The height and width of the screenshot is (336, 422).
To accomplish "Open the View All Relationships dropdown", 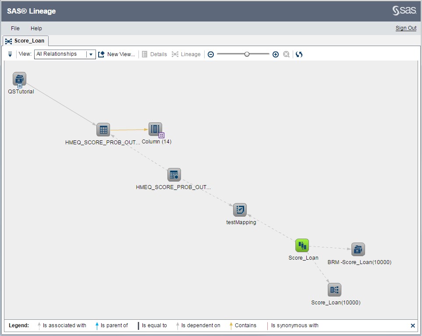I will [91, 54].
